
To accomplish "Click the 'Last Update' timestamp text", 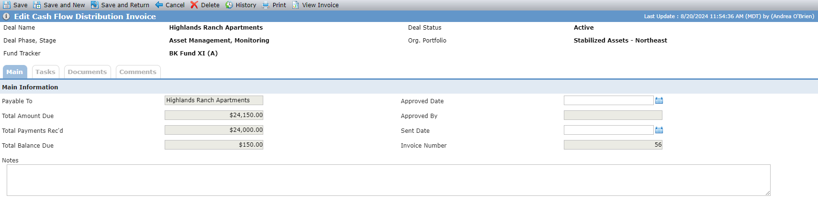I will click(x=729, y=16).
